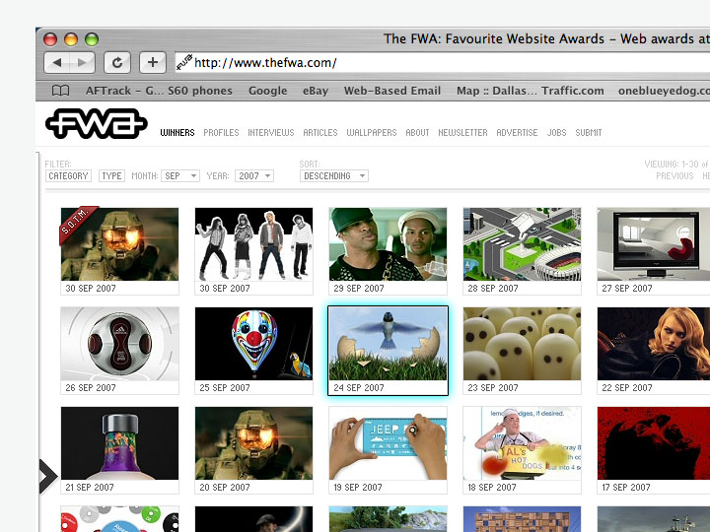Open the Month dropdown showing SEP
710x532 pixels.
click(180, 176)
